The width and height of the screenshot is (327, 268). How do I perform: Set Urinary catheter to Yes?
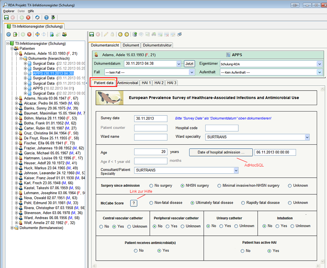[221, 226]
